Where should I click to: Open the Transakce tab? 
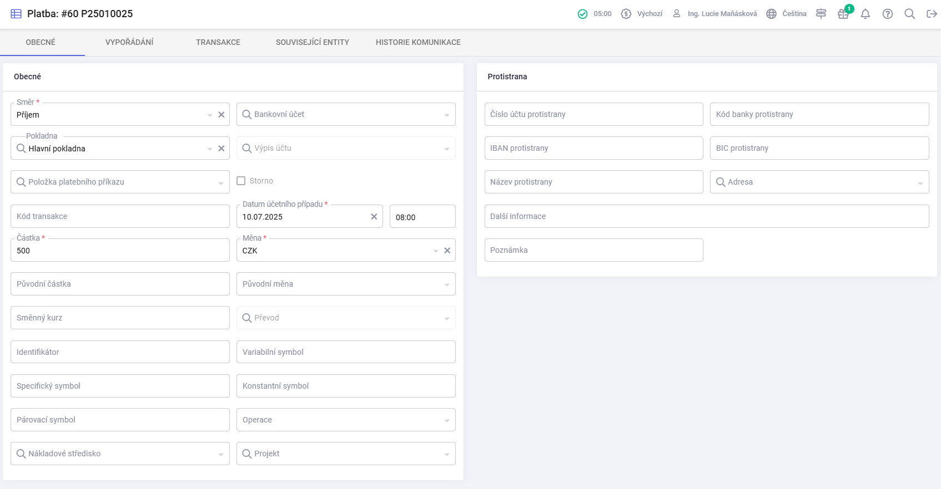click(218, 42)
